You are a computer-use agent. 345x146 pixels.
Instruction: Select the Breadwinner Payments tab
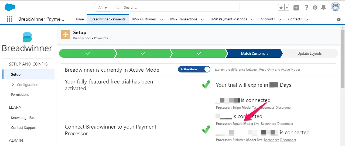click(x=108, y=19)
